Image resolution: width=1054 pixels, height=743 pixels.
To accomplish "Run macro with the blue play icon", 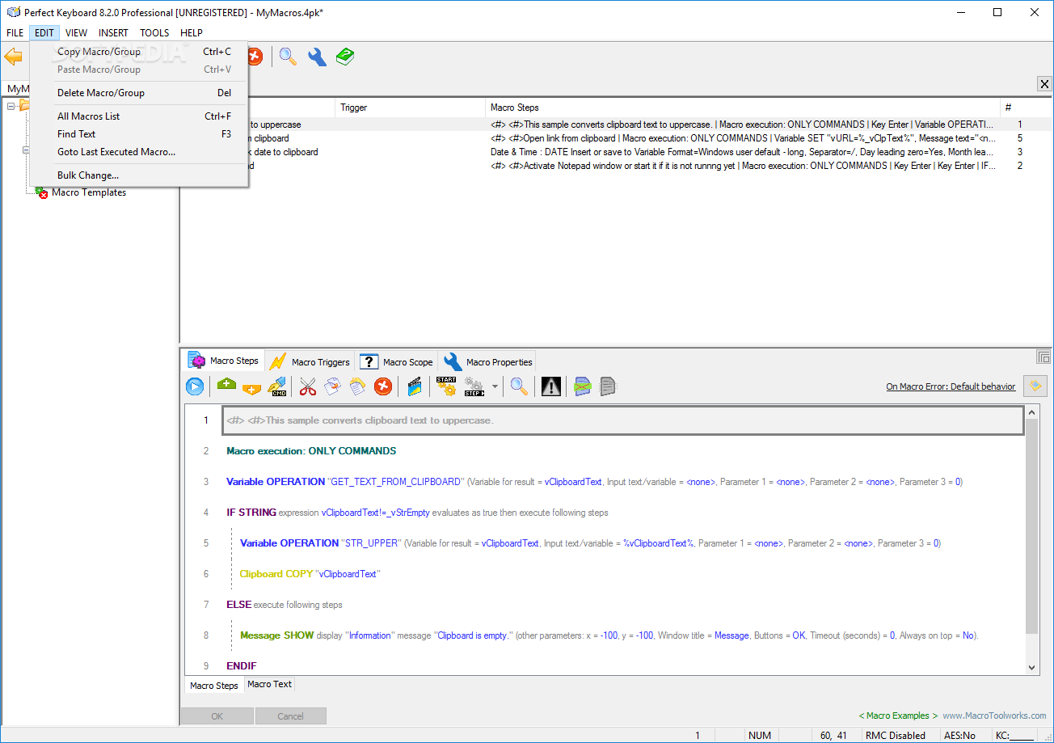I will pyautogui.click(x=195, y=386).
